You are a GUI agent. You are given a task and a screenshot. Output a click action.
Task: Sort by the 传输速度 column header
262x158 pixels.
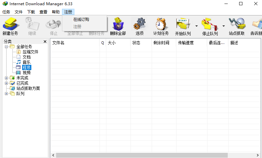coord(192,43)
